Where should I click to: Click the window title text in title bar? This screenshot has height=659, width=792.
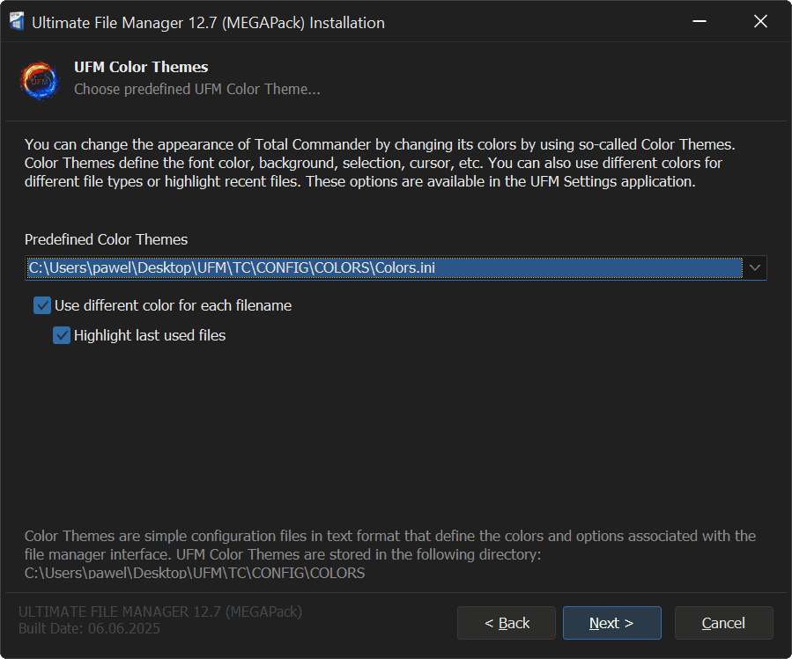tap(208, 23)
